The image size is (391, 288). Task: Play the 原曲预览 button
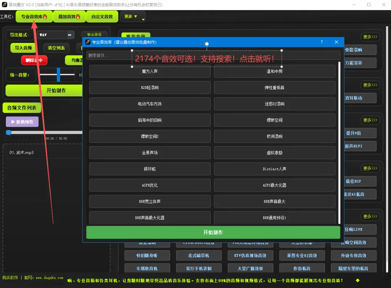coord(22,122)
